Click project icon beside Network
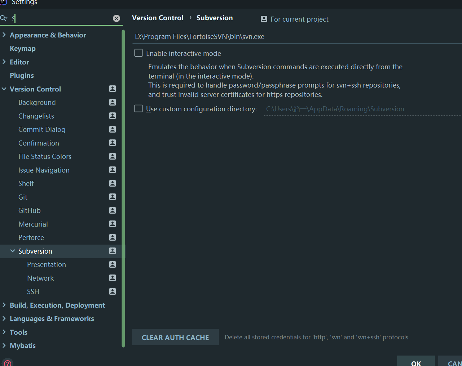Viewport: 462px width, 366px height. 113,278
